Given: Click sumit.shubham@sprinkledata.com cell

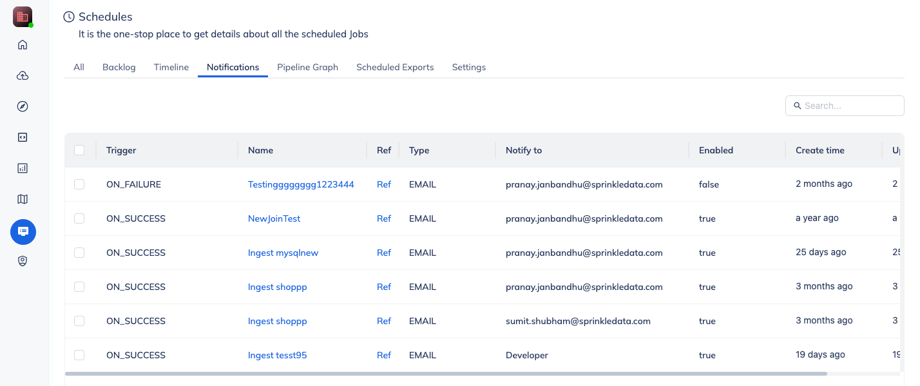Looking at the screenshot, I should [x=578, y=321].
